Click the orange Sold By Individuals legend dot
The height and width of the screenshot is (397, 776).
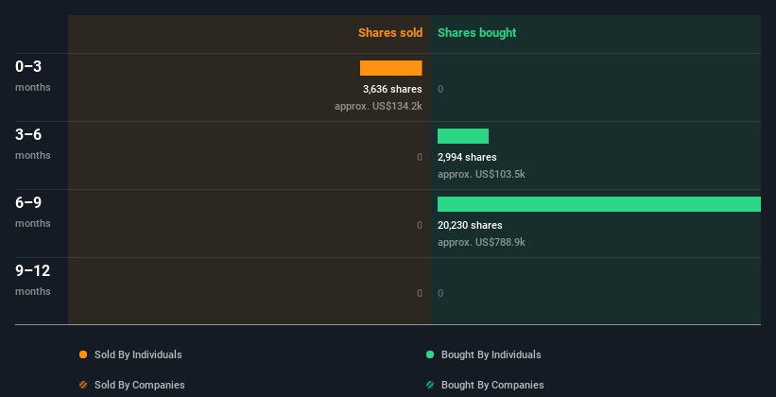83,354
